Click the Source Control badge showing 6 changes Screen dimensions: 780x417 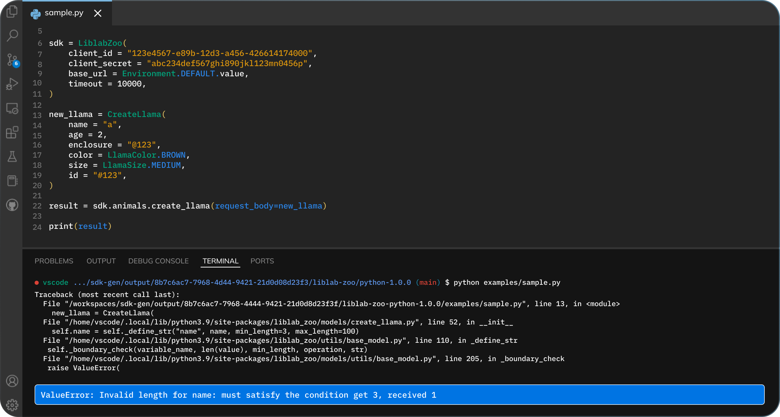click(16, 64)
